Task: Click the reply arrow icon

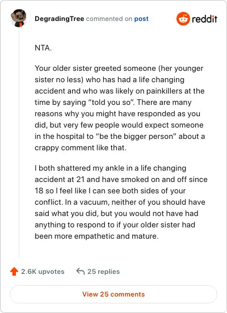Action: click(81, 271)
